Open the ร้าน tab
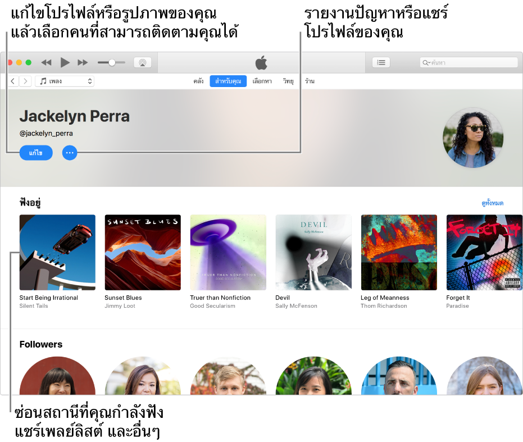Screen dimensions: 523x442 (310, 81)
